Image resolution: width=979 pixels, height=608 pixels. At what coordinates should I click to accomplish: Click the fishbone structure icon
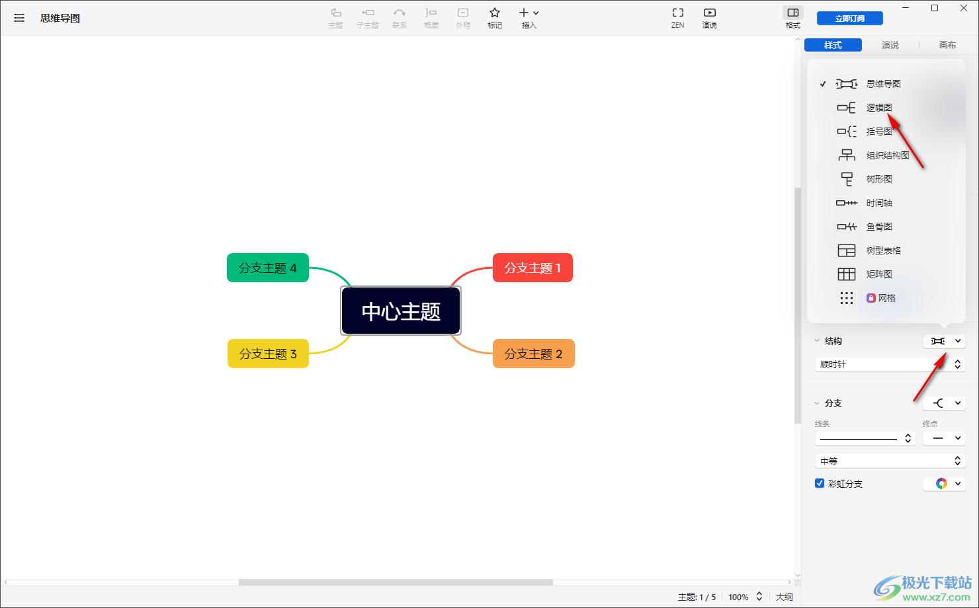point(847,227)
